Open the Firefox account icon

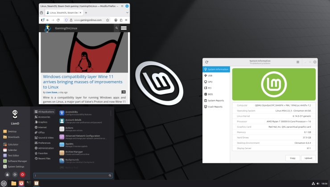(x=115, y=20)
